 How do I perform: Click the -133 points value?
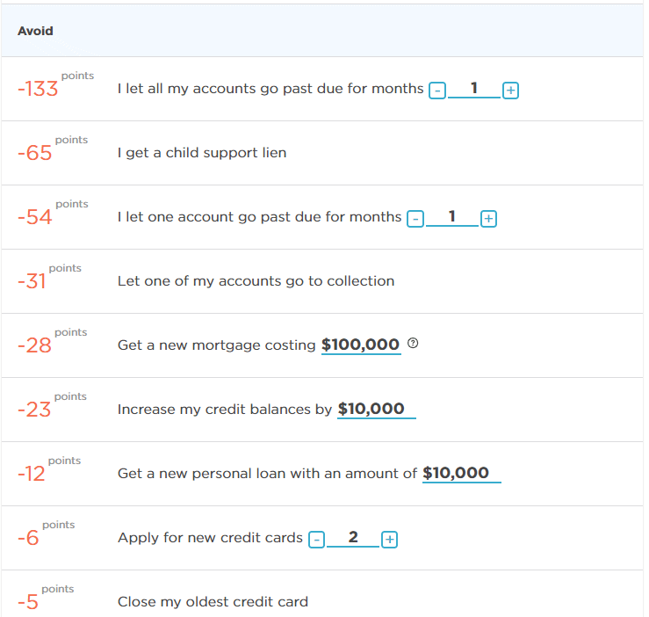38,89
